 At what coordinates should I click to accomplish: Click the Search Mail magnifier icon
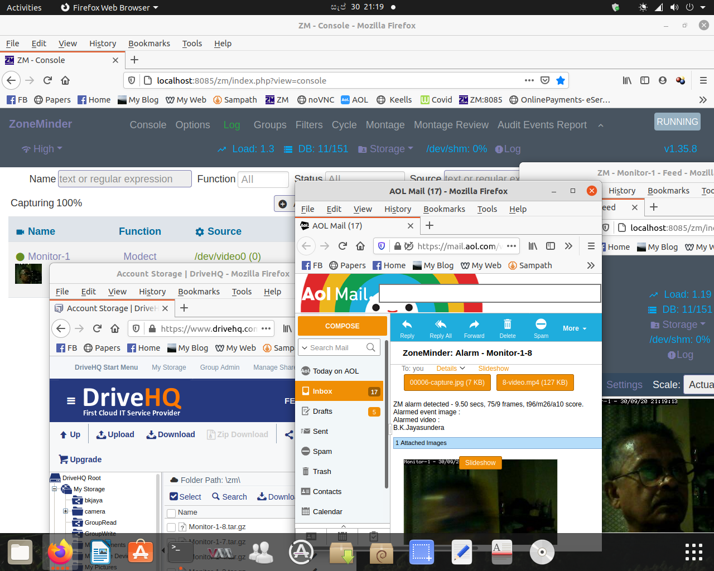pyautogui.click(x=371, y=347)
